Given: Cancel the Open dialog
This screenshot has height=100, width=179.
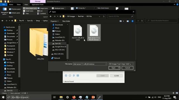Looking at the screenshot, I should click(x=128, y=68).
